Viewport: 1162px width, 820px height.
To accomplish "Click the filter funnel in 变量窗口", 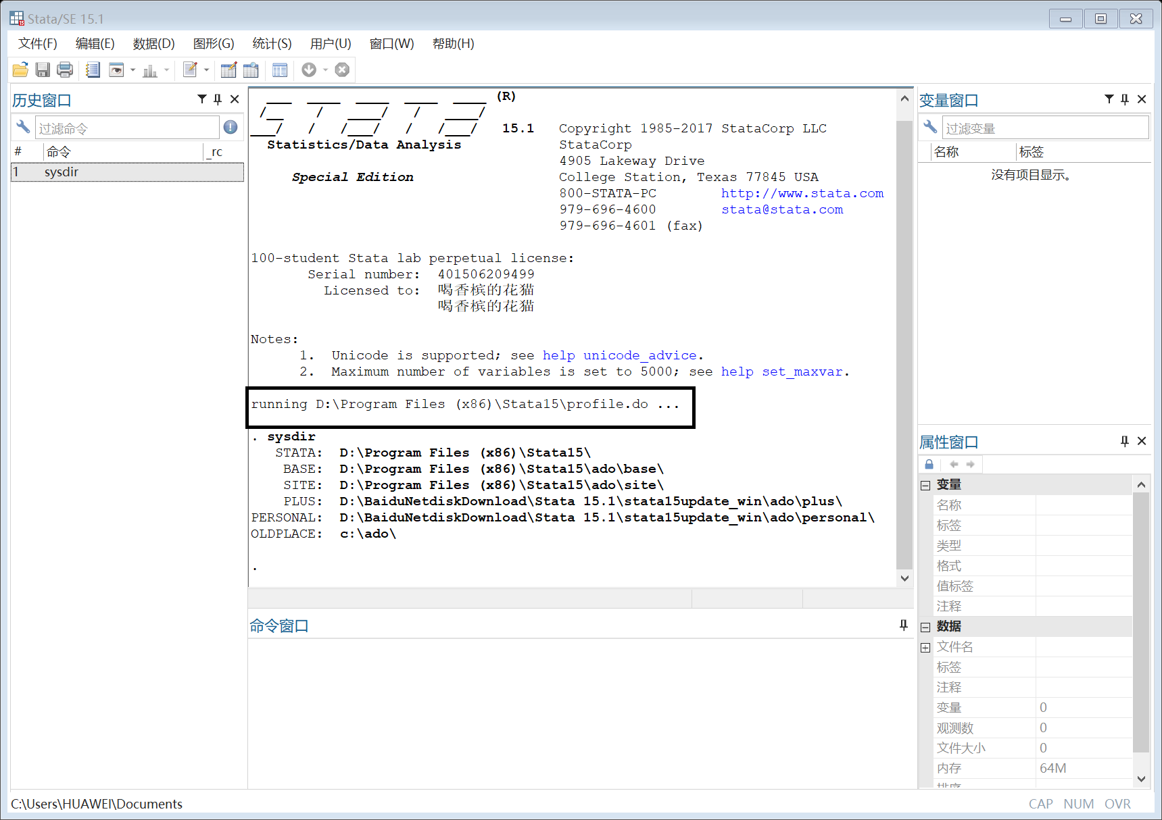I will (1109, 99).
